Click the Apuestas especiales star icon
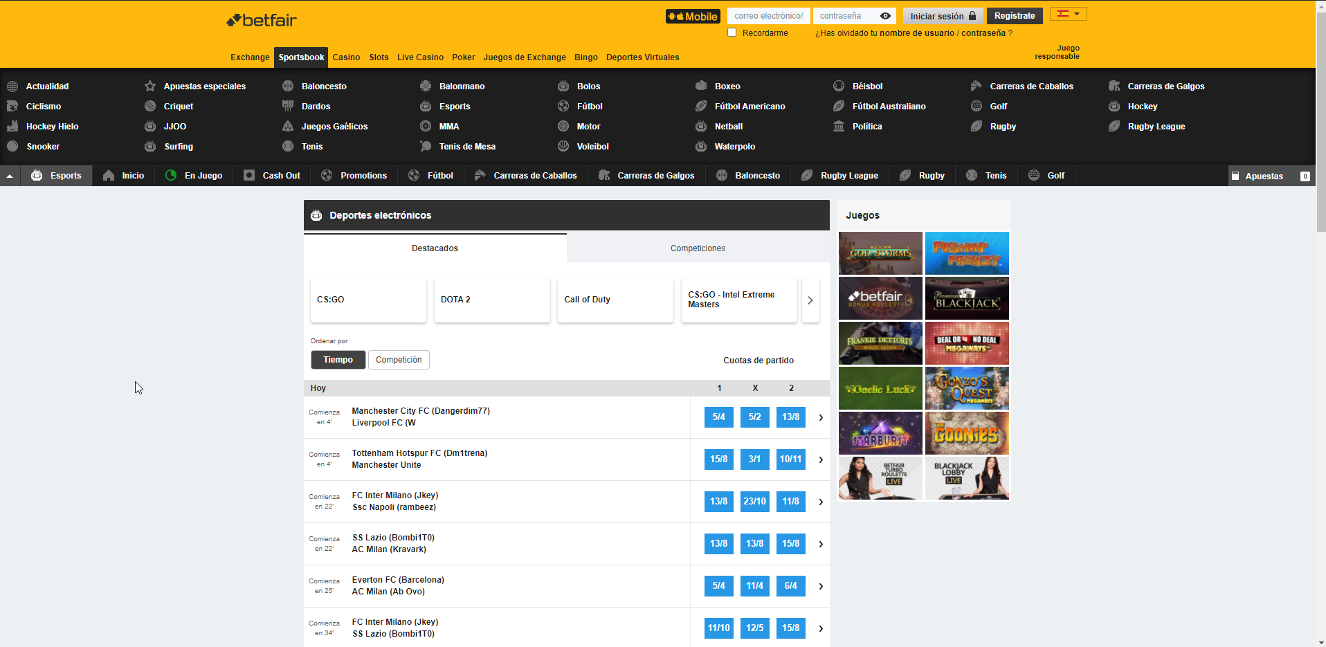 coord(150,86)
